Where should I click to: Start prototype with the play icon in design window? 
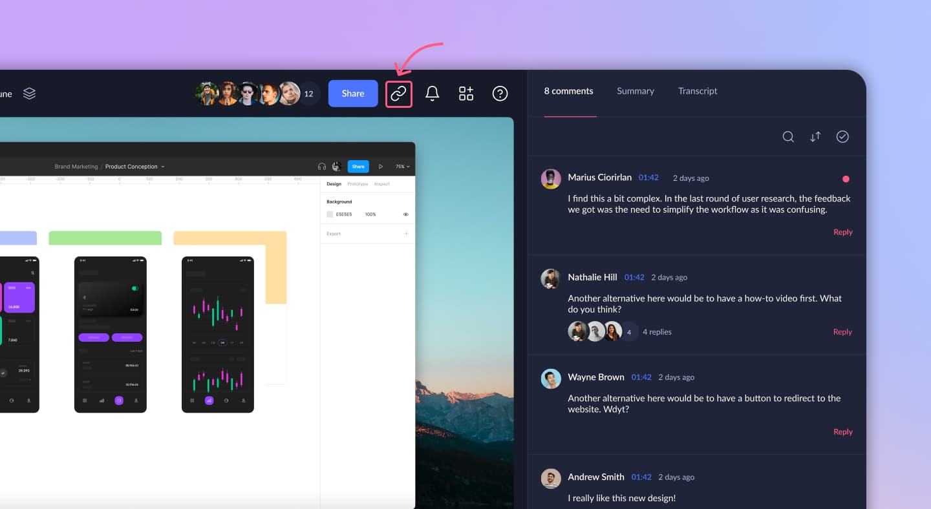pyautogui.click(x=381, y=167)
